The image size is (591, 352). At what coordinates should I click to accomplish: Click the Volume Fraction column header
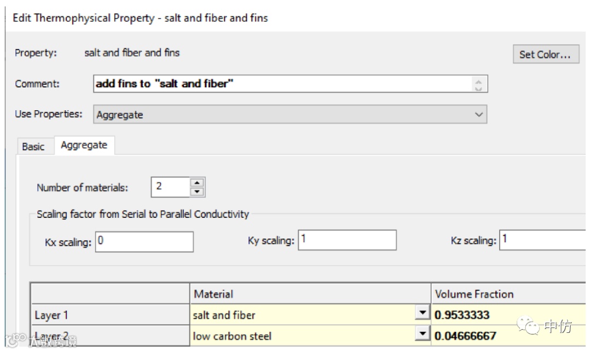click(509, 294)
